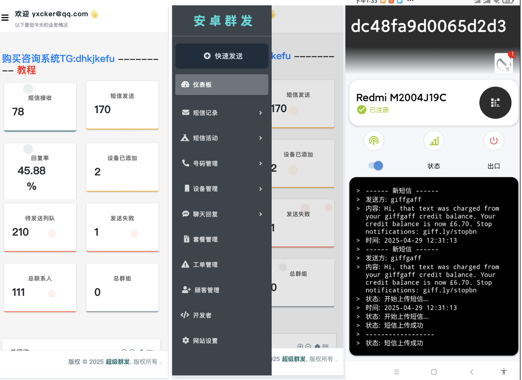Expand the 聊天回复 submenu chevron

pyautogui.click(x=261, y=214)
